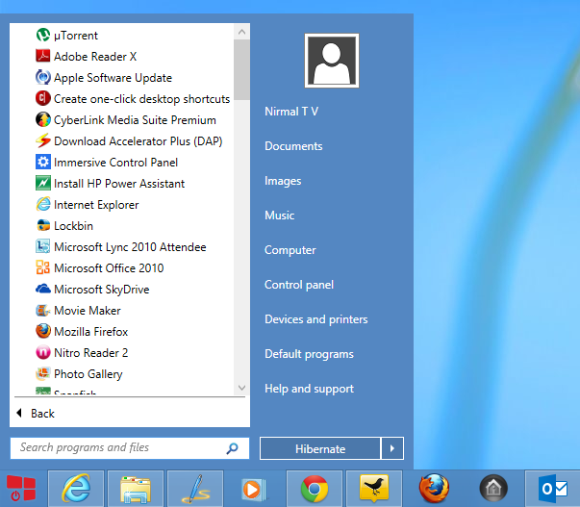This screenshot has width=580, height=507.
Task: Click the Lockbin icon
Action: click(43, 225)
